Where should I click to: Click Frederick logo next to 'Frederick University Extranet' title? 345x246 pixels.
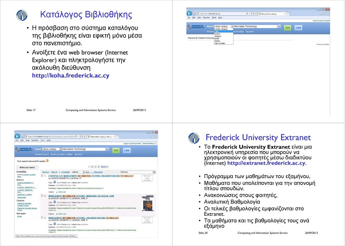pyautogui.click(x=194, y=138)
